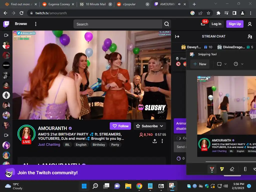Screen dimensions: 256x192
Task: Click the captured snip preview image
Action: tap(226, 116)
